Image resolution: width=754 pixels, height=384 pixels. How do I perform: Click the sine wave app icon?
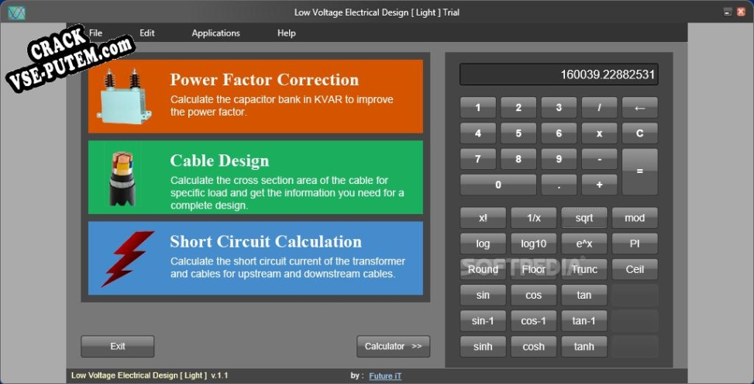pyautogui.click(x=16, y=12)
